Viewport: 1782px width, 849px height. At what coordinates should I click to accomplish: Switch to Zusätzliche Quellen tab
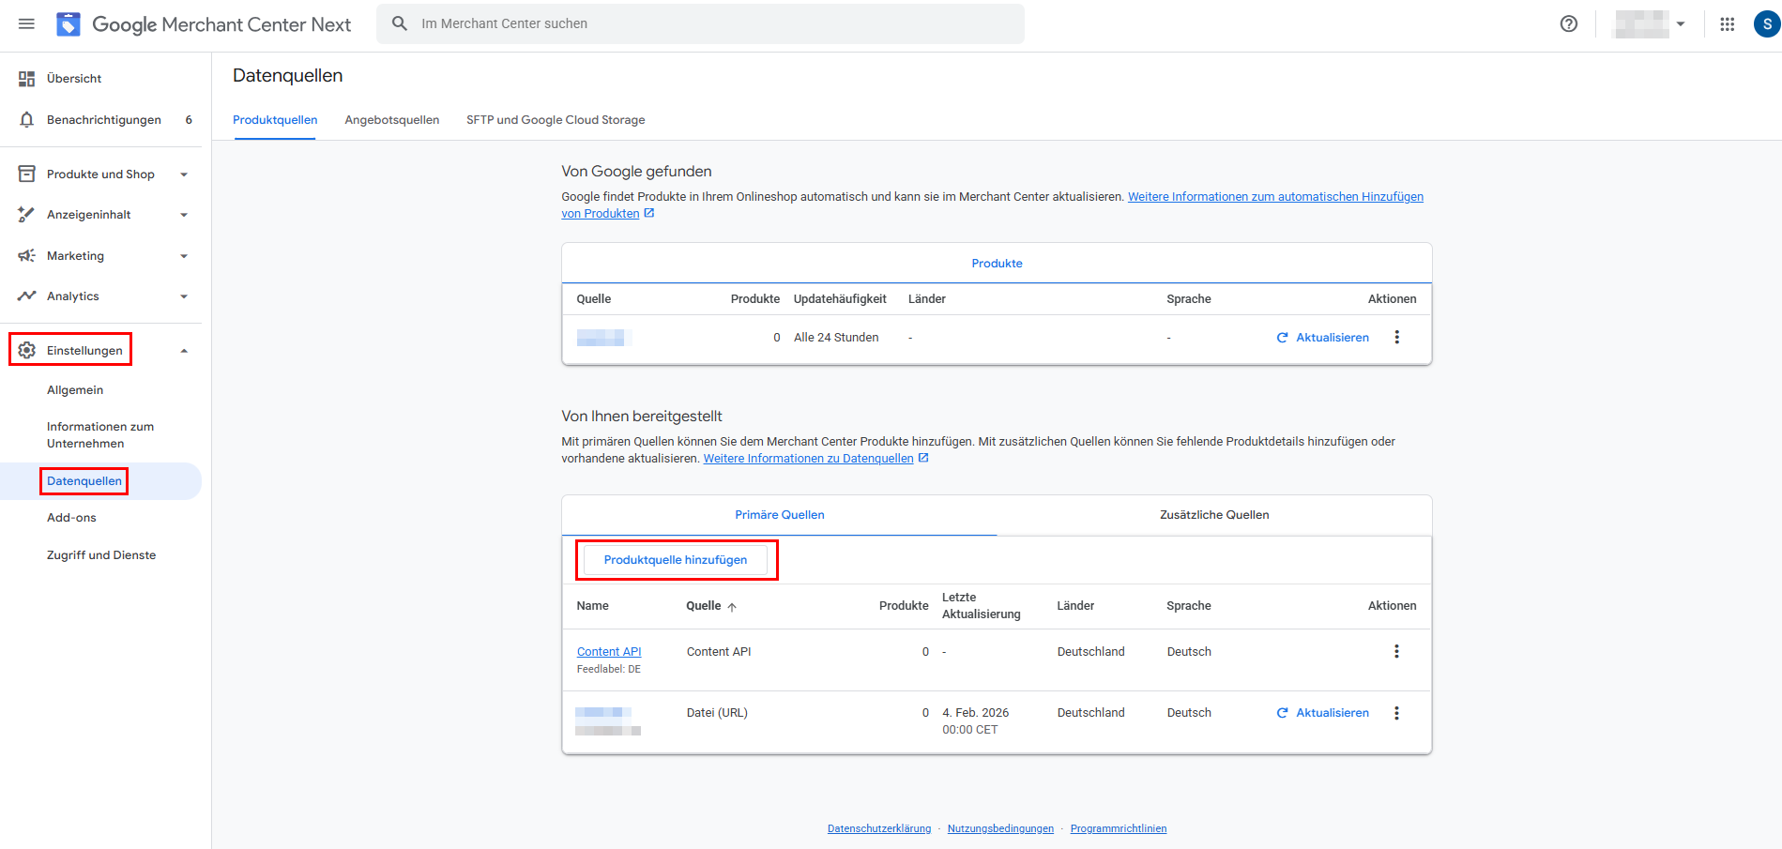(x=1214, y=515)
